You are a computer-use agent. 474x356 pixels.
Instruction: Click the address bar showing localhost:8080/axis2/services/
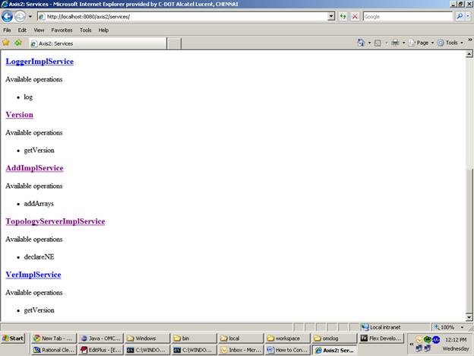[x=182, y=16]
